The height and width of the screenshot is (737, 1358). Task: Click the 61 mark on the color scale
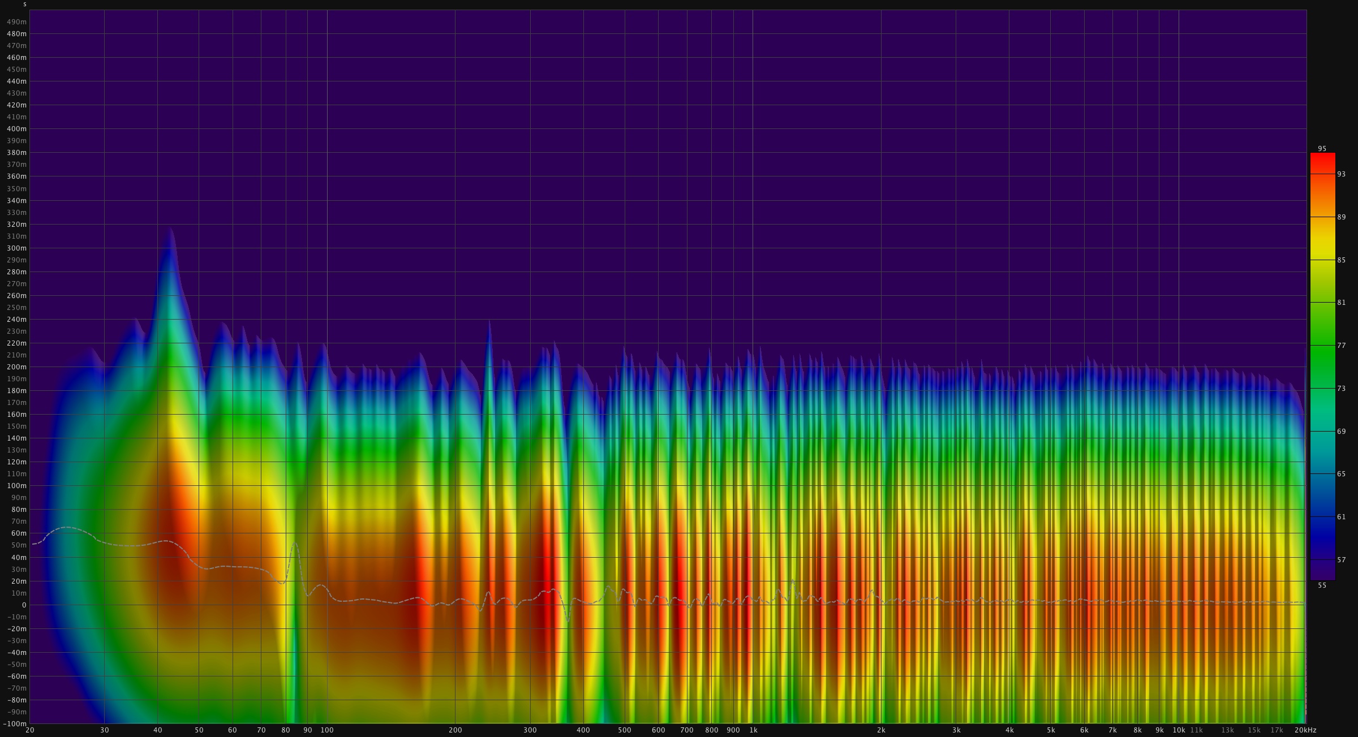tap(1341, 517)
